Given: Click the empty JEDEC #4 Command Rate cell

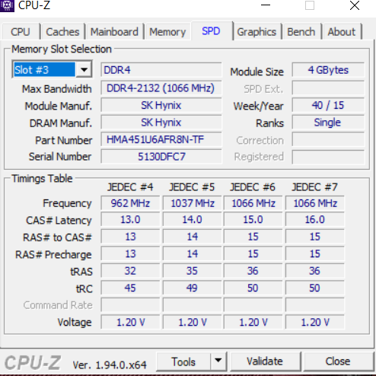Looking at the screenshot, I should [130, 305].
